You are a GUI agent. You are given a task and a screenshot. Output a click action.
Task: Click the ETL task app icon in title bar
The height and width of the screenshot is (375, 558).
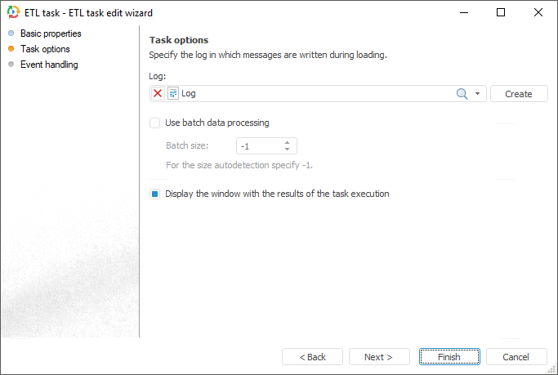[x=14, y=13]
